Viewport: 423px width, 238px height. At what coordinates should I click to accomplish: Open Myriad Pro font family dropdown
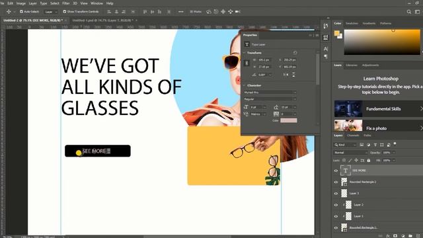tap(270, 93)
